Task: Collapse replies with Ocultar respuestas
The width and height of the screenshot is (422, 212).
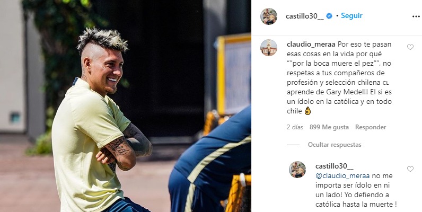Action: (335, 145)
